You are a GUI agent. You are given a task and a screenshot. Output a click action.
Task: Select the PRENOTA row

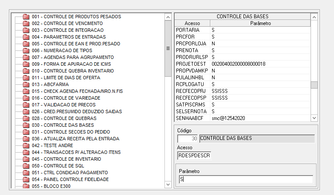242,50
